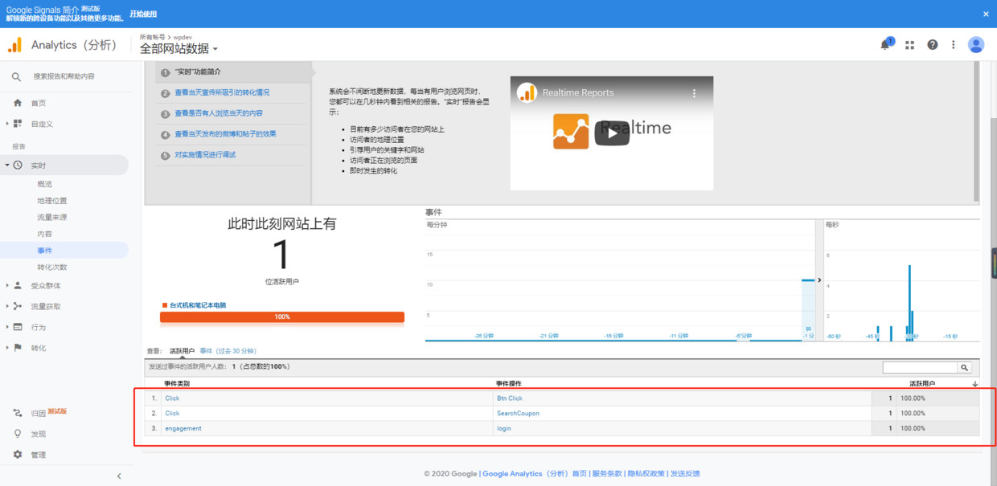This screenshot has height=486, width=997.
Task: Expand the 行为 section arrow
Action: point(7,327)
